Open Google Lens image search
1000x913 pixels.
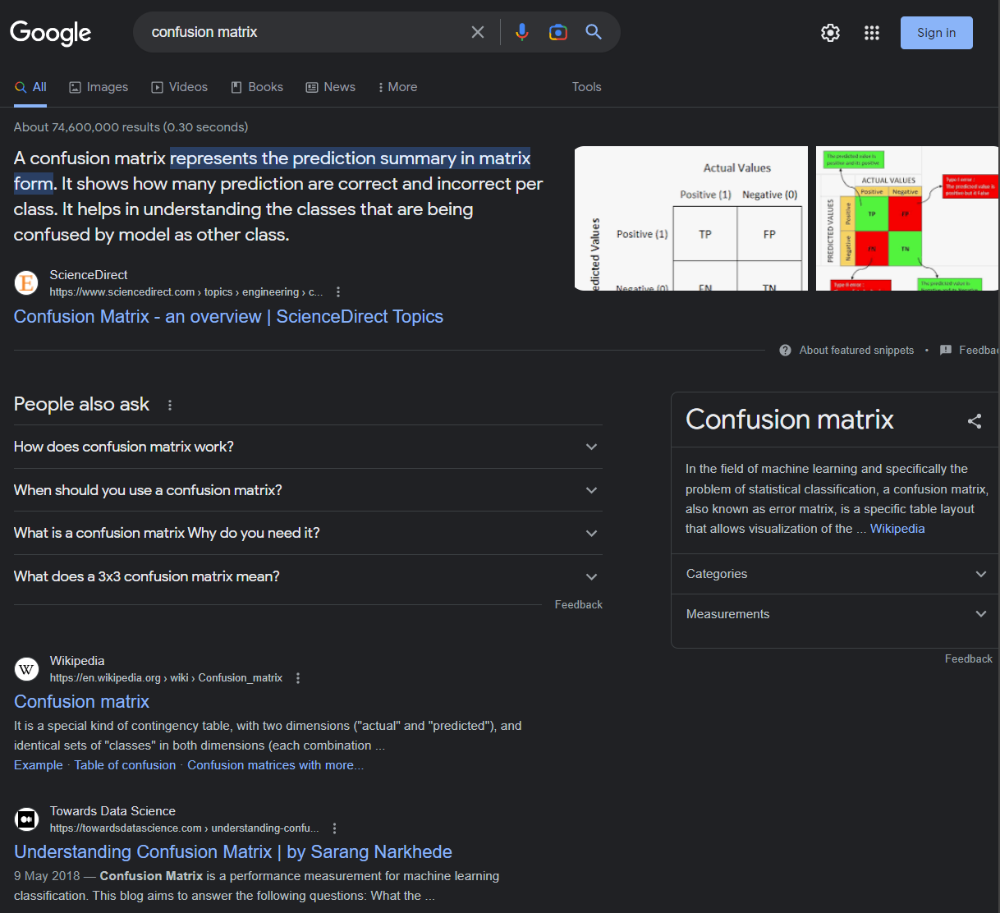pyautogui.click(x=558, y=32)
